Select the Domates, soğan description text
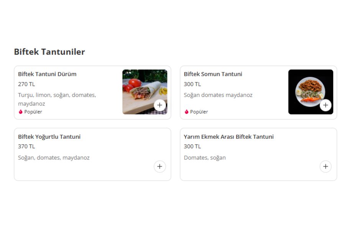The height and width of the screenshot is (230, 345). point(205,158)
